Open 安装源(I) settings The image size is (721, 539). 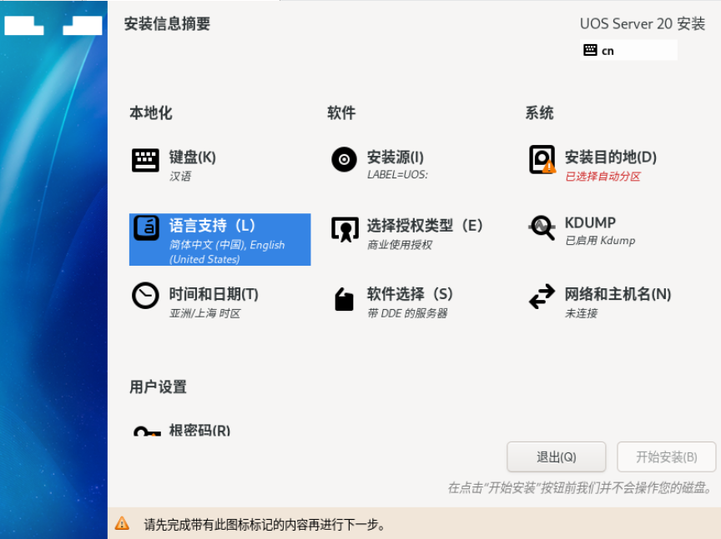pos(395,157)
